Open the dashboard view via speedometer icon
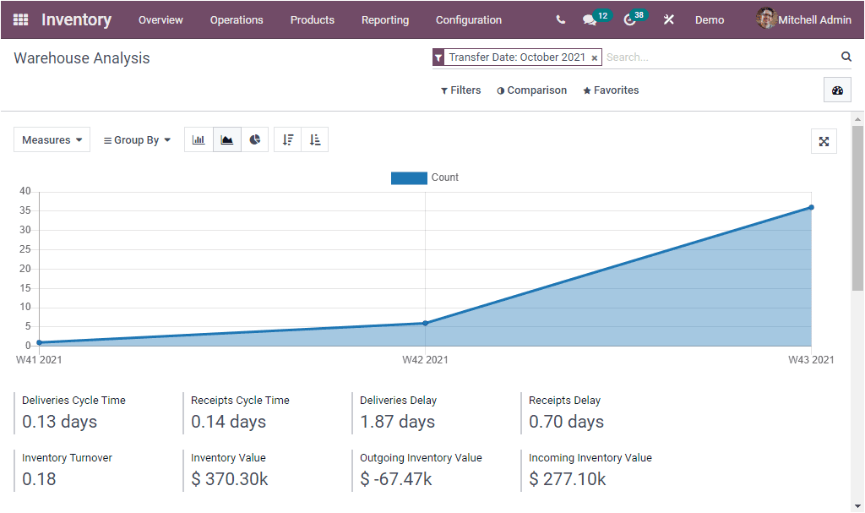The height and width of the screenshot is (513, 865). [x=837, y=89]
